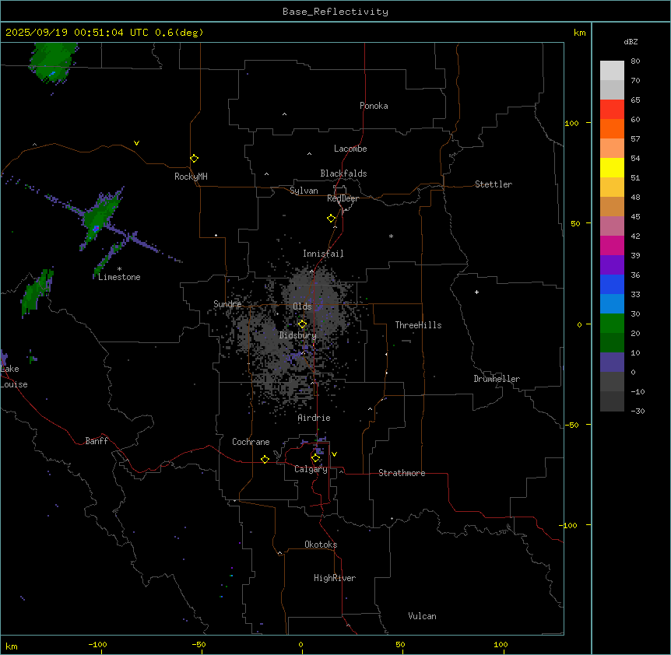
Task: Click the Banff town label
Action: pos(97,441)
